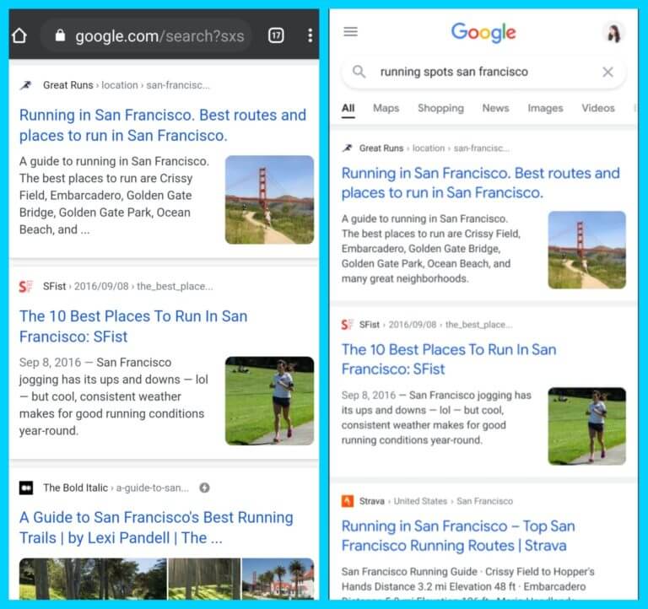Image resolution: width=648 pixels, height=609 pixels.
Task: Select the News tab
Action: point(495,108)
